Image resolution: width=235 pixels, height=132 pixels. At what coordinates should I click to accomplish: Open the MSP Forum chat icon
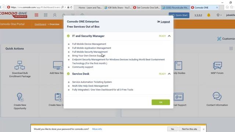click(217, 66)
